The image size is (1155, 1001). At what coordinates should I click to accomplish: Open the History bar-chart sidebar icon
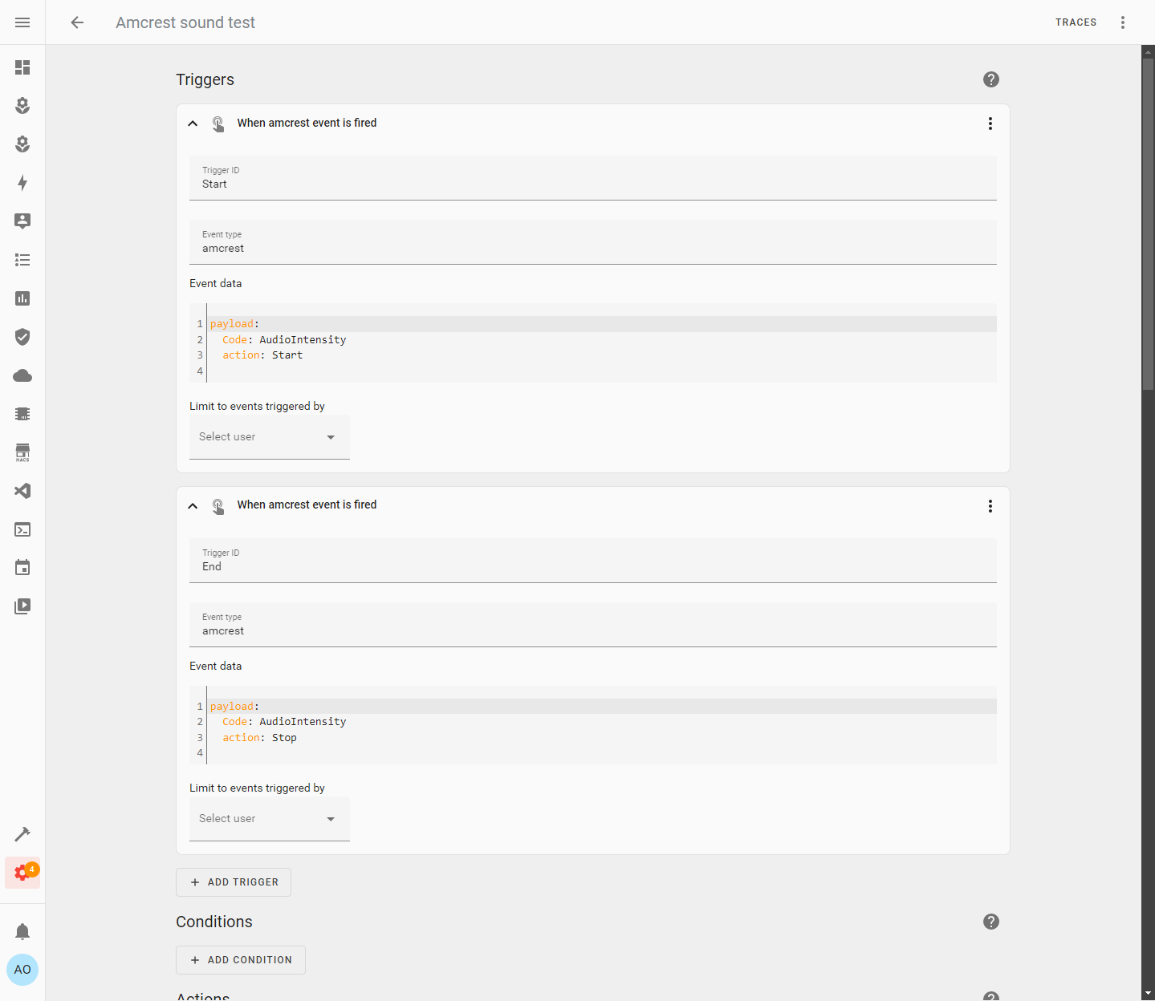[x=22, y=298]
